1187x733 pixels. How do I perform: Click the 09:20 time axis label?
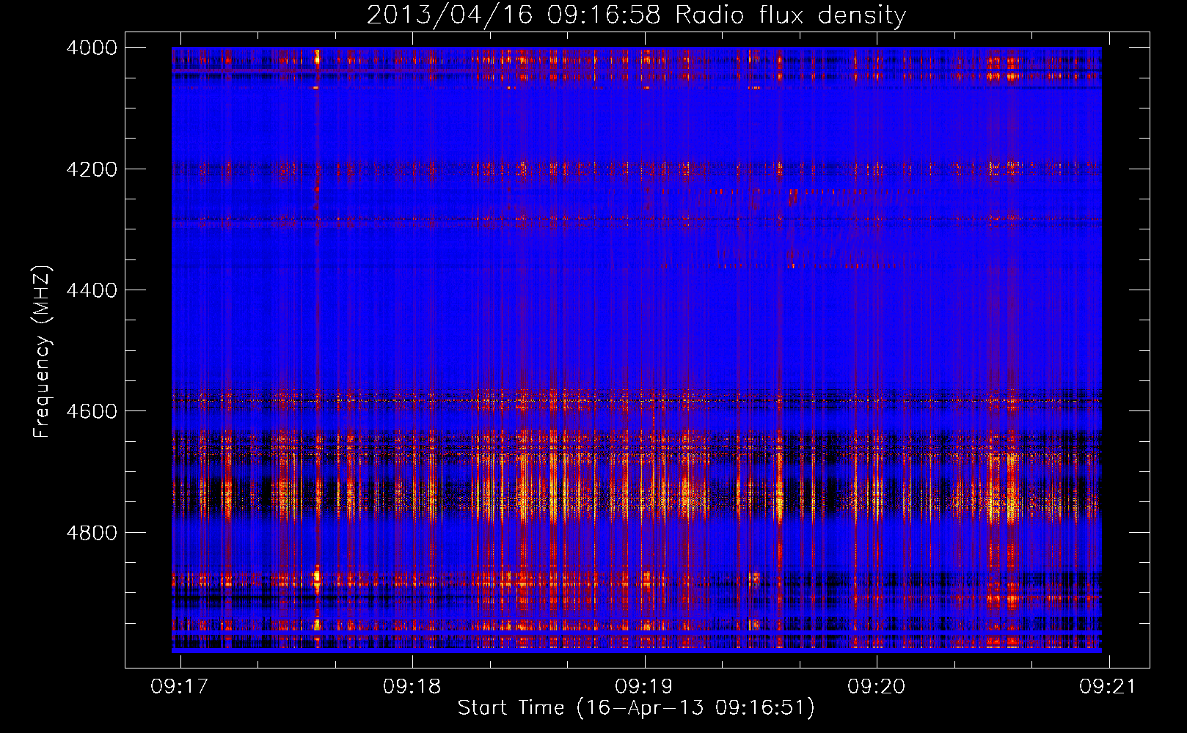click(x=877, y=686)
